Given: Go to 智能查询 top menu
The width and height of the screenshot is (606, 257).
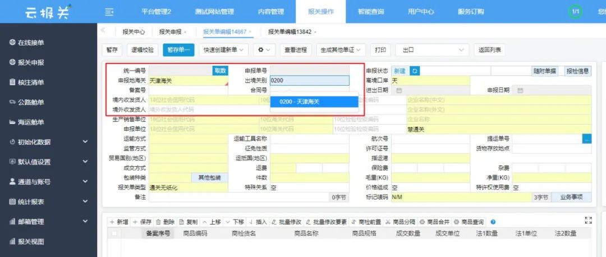Looking at the screenshot, I should coord(371,12).
